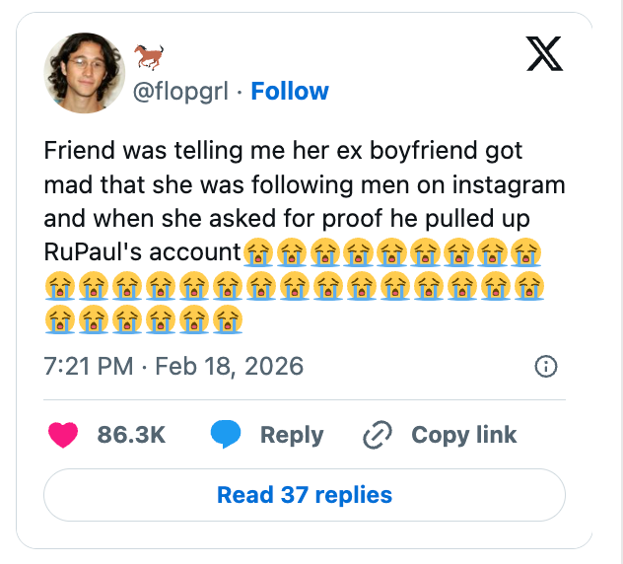The width and height of the screenshot is (623, 564).
Task: Click the first crying emoji after "account"
Action: [257, 251]
